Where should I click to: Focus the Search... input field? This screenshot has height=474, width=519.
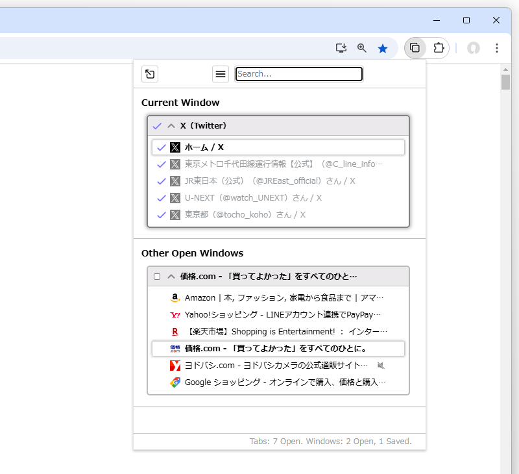coord(299,74)
